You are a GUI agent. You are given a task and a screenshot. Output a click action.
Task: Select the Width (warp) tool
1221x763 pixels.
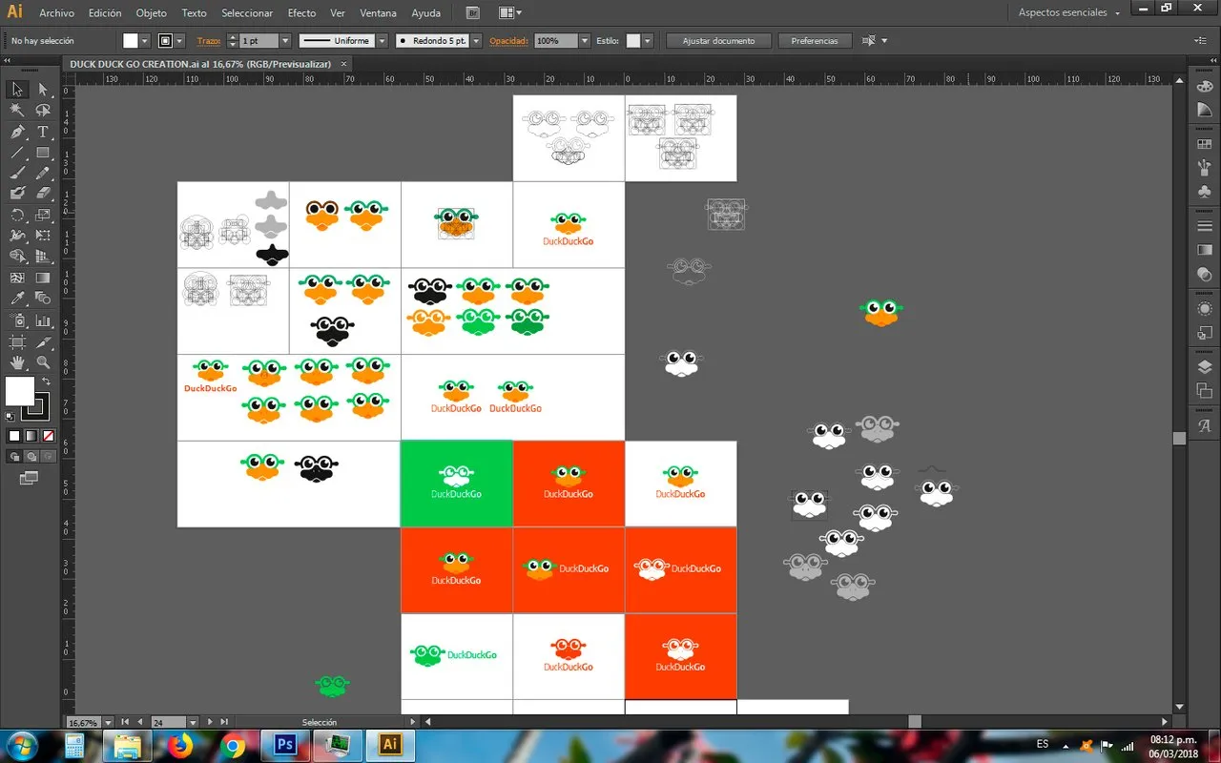click(17, 236)
